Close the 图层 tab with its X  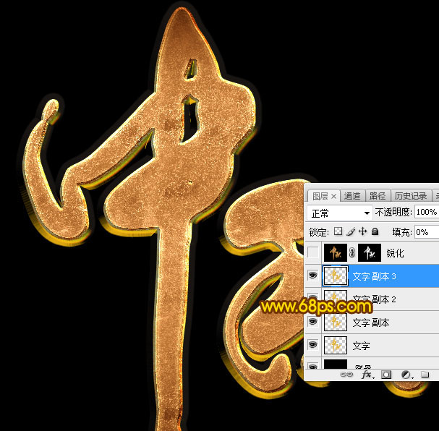[x=333, y=197]
